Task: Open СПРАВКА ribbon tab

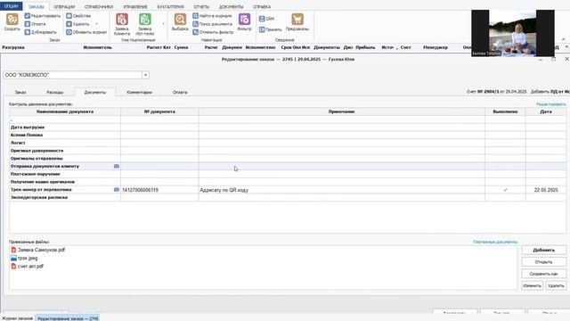Action: tap(262, 7)
